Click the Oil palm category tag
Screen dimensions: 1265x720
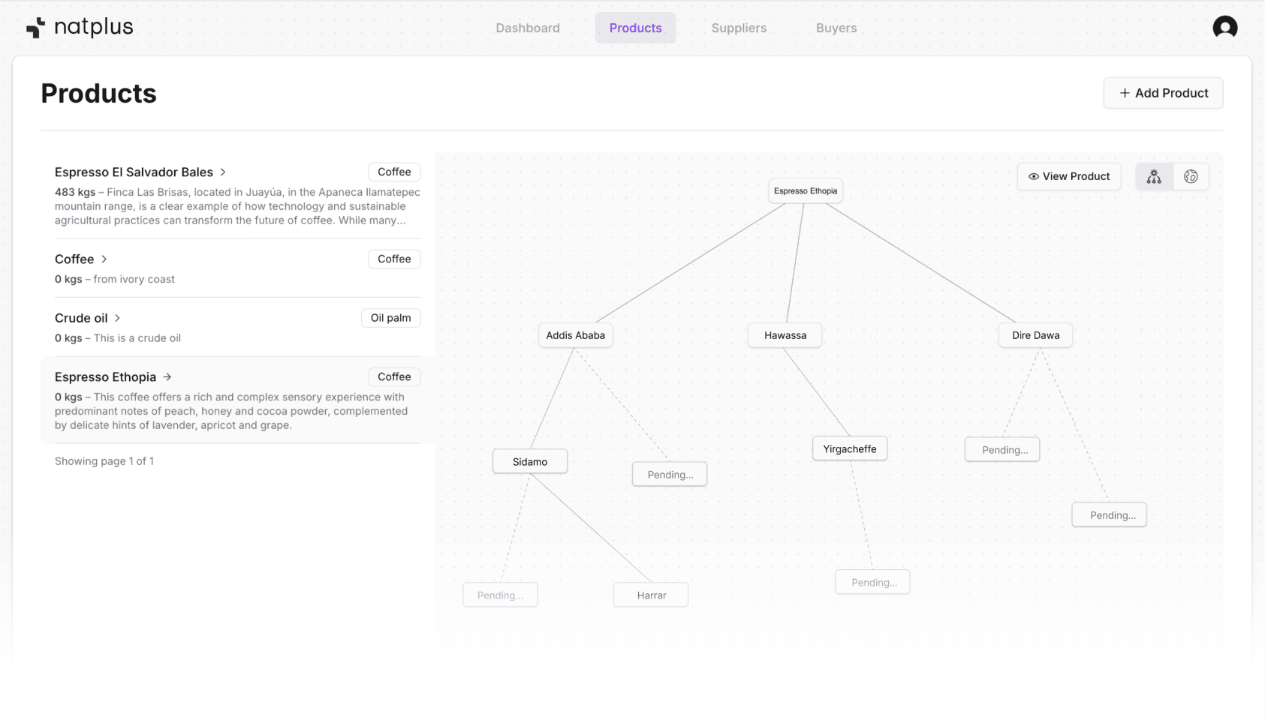pos(390,318)
